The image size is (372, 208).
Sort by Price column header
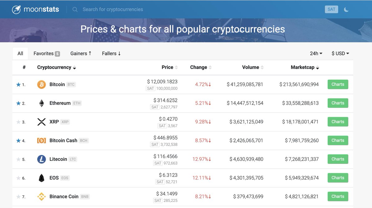point(170,67)
